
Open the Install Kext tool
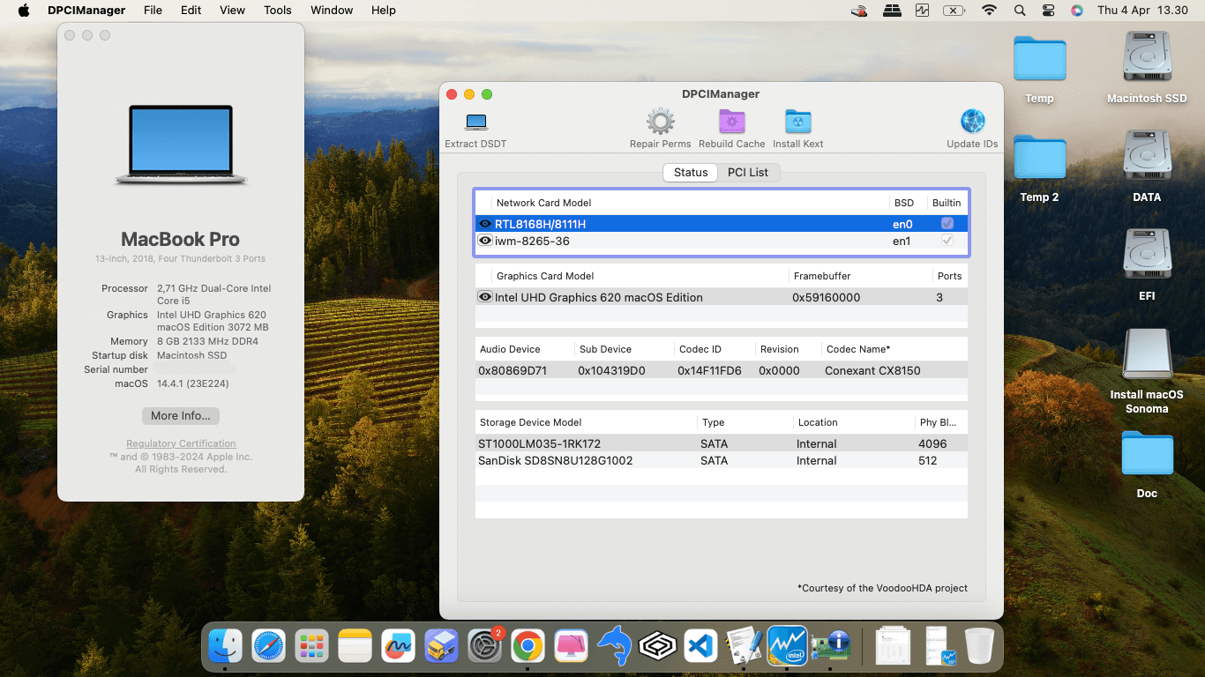[x=797, y=123]
